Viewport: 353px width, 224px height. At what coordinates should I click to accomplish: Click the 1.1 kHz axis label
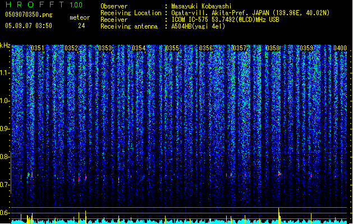click(x=5, y=73)
